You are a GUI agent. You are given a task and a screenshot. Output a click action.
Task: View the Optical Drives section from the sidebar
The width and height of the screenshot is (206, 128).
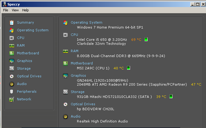click(29, 76)
